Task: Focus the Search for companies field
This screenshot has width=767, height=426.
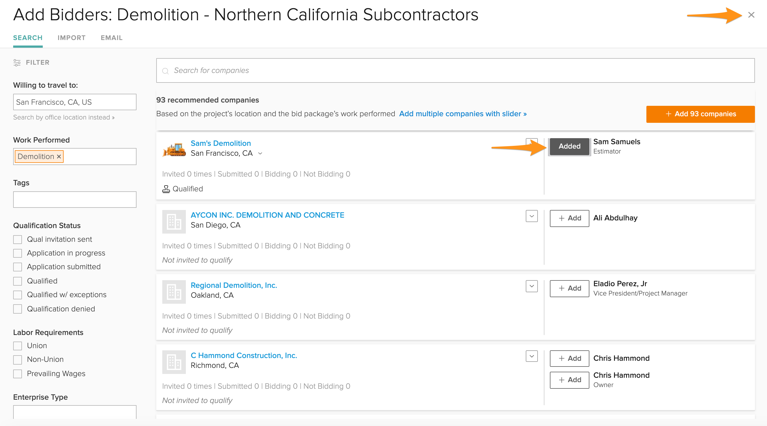Action: pos(456,70)
